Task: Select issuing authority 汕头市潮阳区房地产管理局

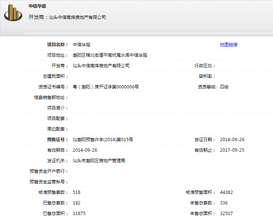Action: coord(99,161)
